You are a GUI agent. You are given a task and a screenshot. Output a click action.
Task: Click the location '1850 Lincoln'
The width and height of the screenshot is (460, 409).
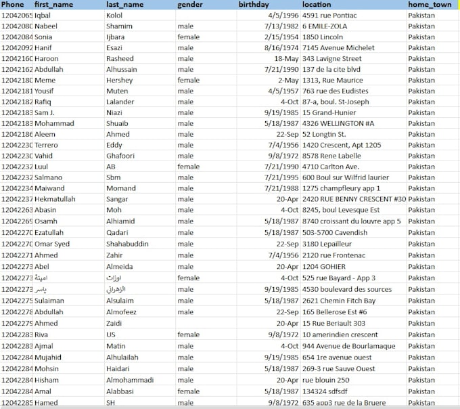(x=323, y=37)
